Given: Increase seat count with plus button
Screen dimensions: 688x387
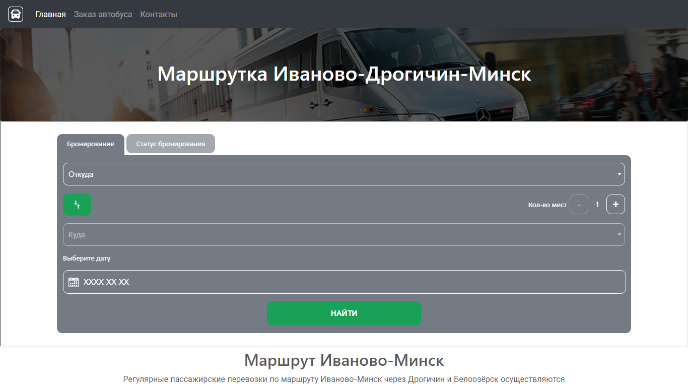Looking at the screenshot, I should [615, 205].
